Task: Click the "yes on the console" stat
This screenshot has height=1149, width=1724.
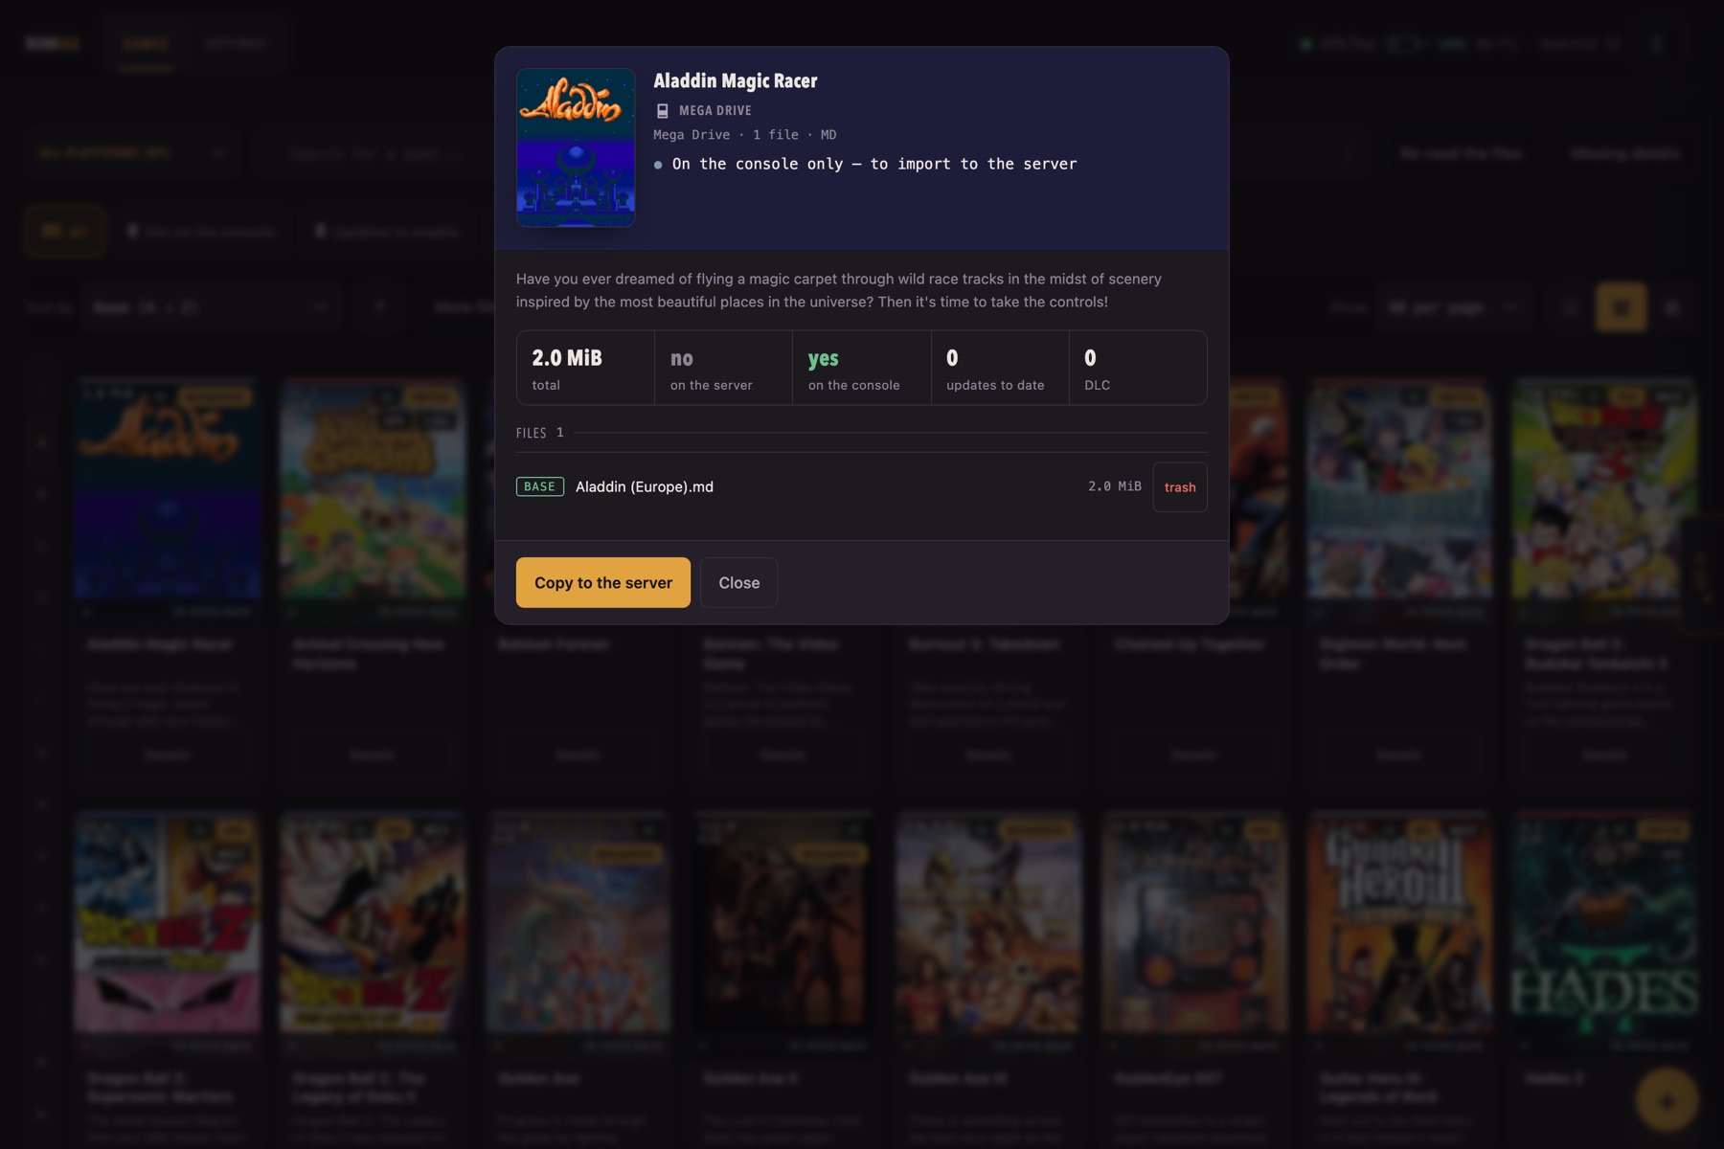Action: [861, 368]
